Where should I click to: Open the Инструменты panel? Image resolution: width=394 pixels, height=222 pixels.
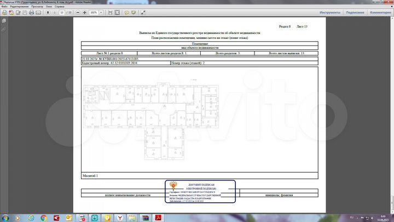pyautogui.click(x=331, y=12)
